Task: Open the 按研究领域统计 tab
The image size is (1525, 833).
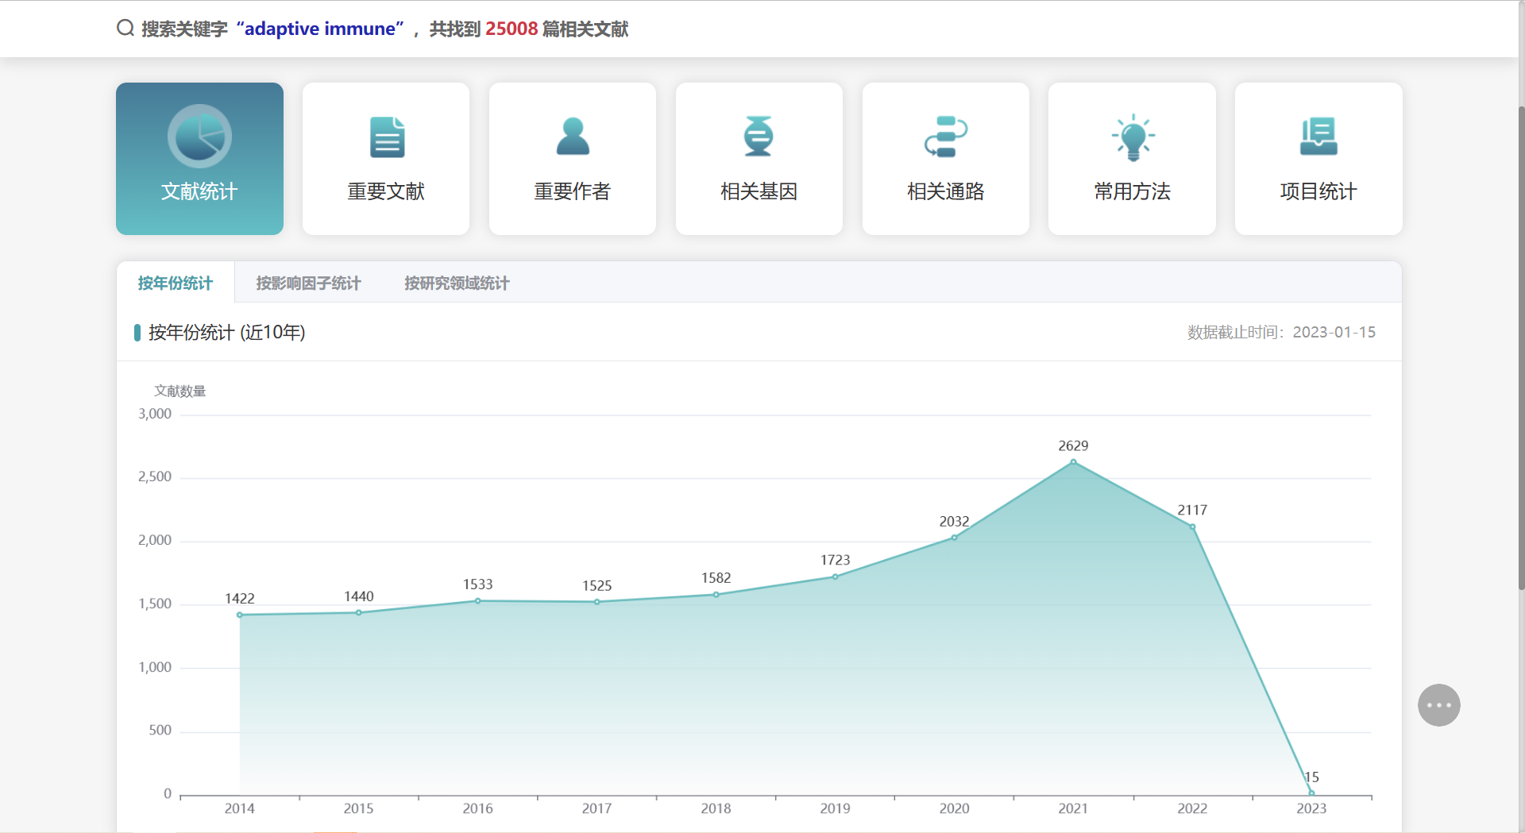Action: pos(456,283)
